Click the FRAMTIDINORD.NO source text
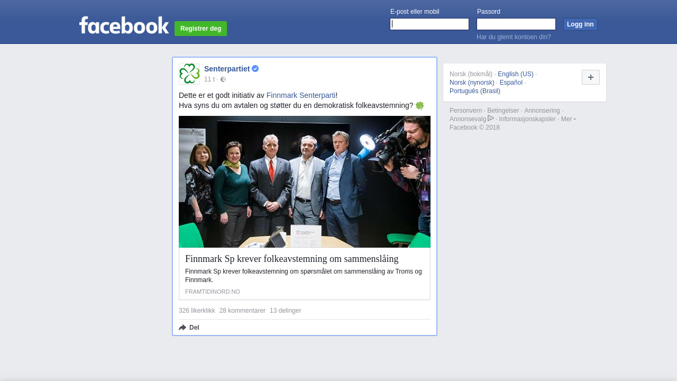 click(x=213, y=292)
